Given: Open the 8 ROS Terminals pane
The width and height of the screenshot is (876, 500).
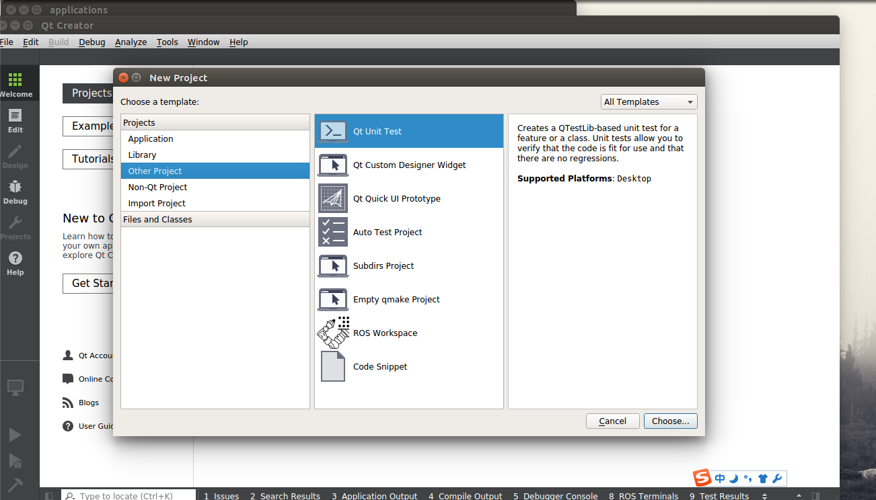Looking at the screenshot, I should [x=644, y=496].
